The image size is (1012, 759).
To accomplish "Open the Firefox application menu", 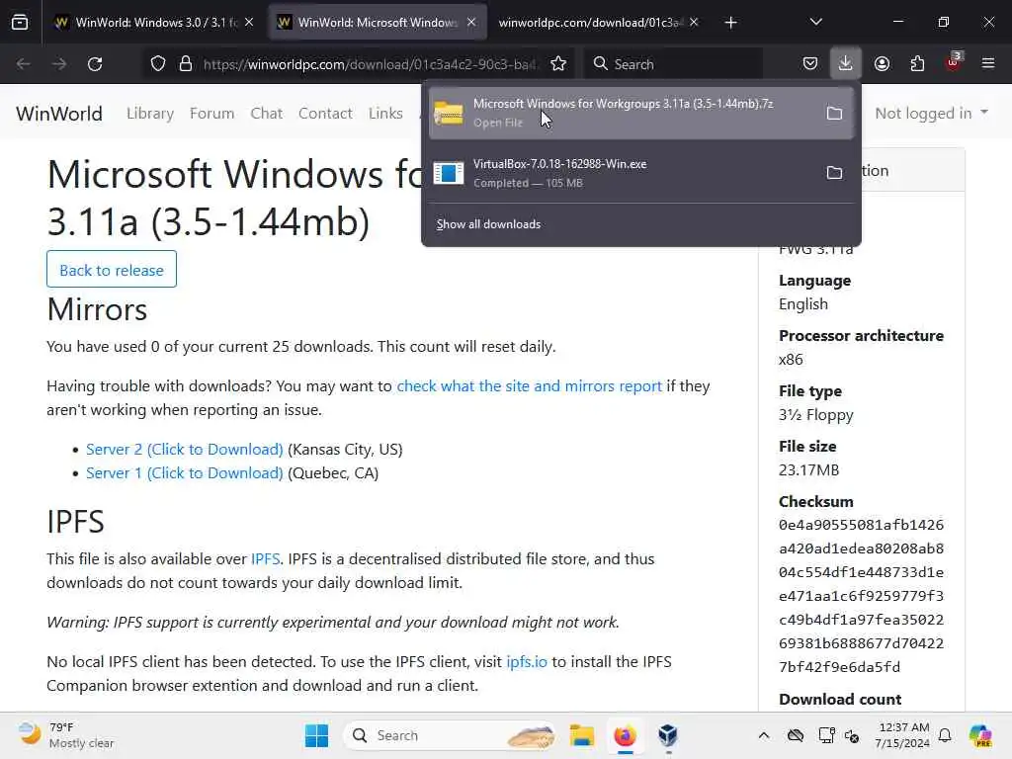I will click(988, 63).
